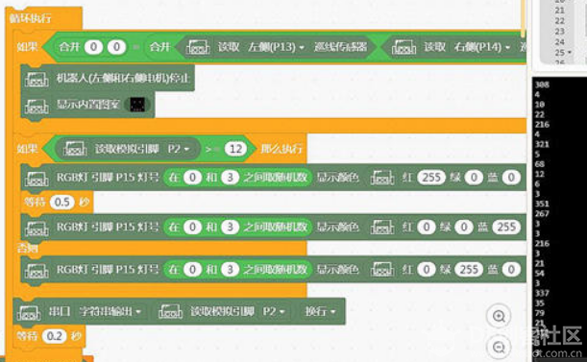Click serial monitor value 337

click(x=542, y=293)
